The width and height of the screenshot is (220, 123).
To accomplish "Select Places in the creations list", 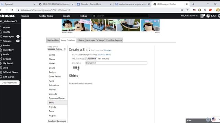I will pos(52,59).
